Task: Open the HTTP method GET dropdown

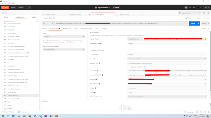Action: [x=48, y=24]
